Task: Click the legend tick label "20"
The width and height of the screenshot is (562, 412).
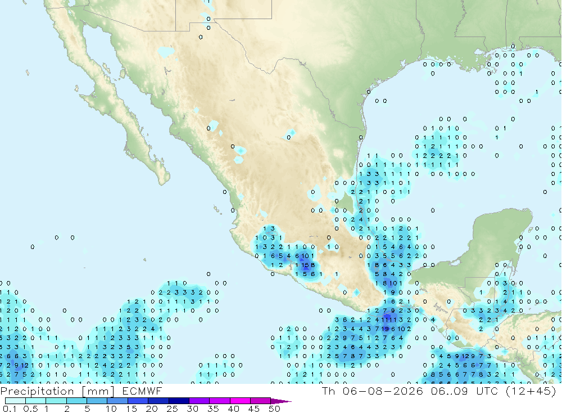Action: (x=152, y=409)
